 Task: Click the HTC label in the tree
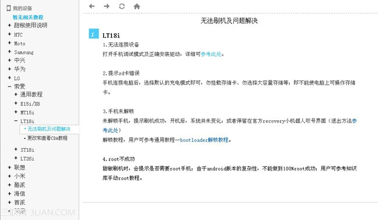pos(18,35)
